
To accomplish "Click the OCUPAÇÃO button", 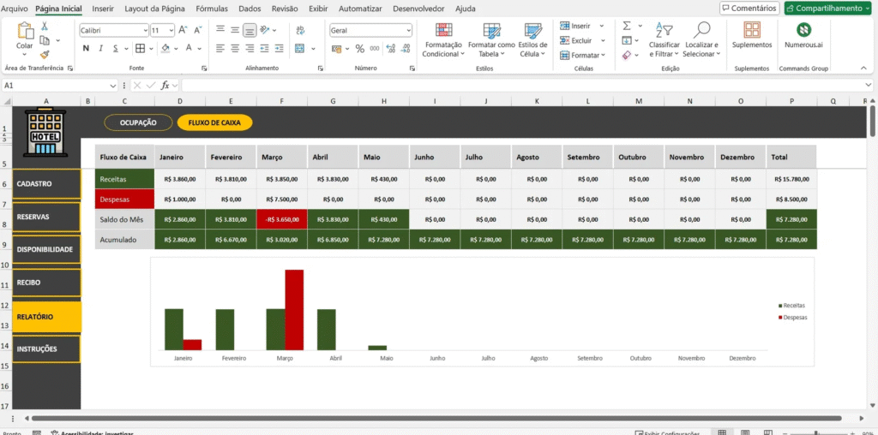I will click(138, 122).
